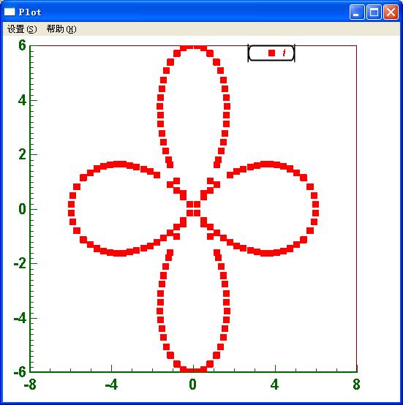
Task: Click the red square legend marker
Action: click(271, 53)
